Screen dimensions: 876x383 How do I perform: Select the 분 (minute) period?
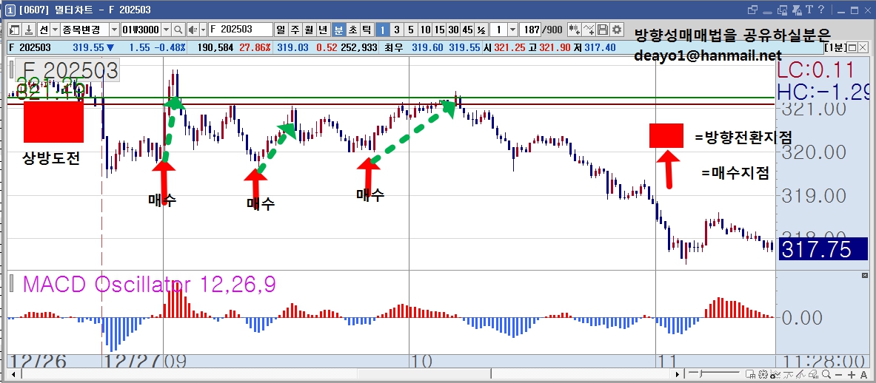pos(338,30)
